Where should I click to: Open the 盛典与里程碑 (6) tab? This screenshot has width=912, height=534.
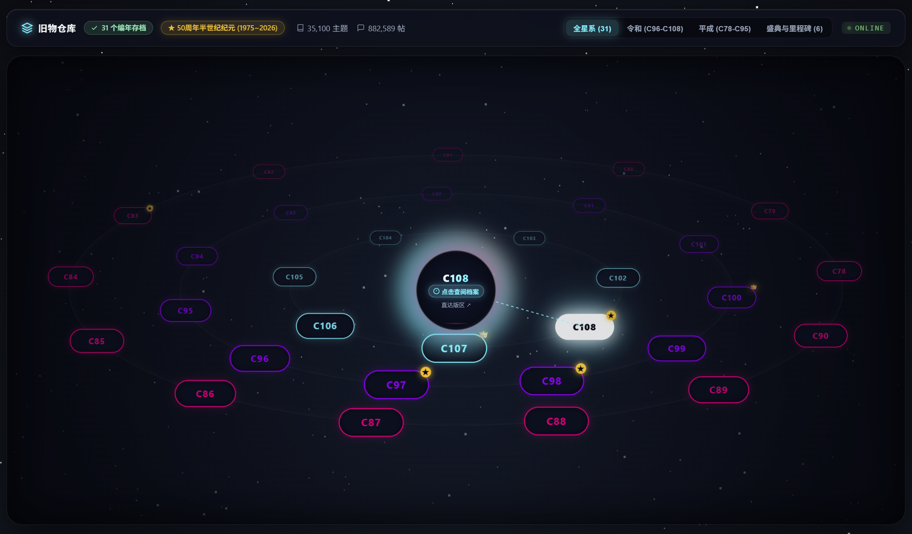tap(794, 28)
